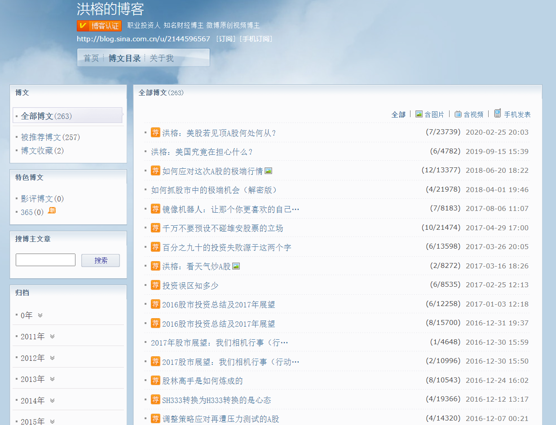The image size is (556, 425).
Task: Click the 搜索 button
Action: click(x=101, y=260)
